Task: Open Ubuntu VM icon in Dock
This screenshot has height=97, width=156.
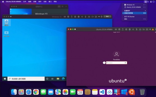Action: pos(132,92)
